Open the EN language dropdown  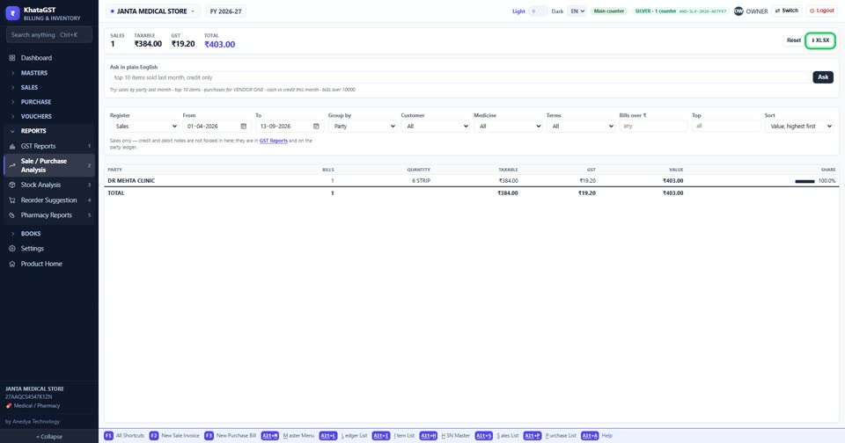point(577,11)
